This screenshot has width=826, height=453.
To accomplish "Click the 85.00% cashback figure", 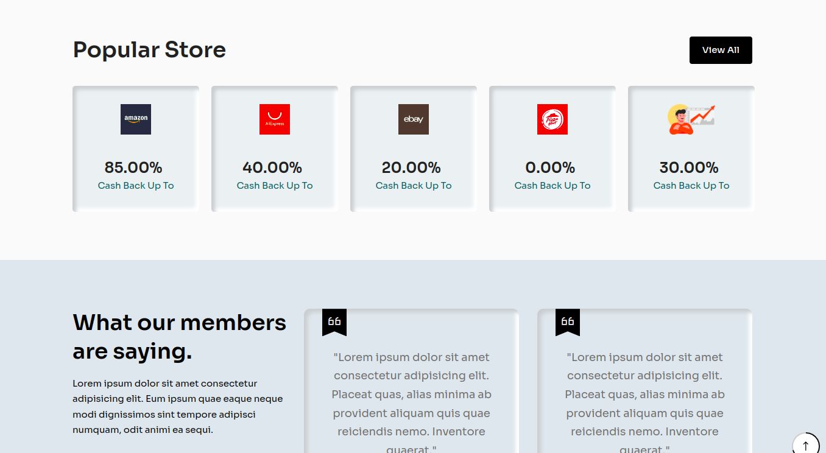I will click(x=133, y=167).
